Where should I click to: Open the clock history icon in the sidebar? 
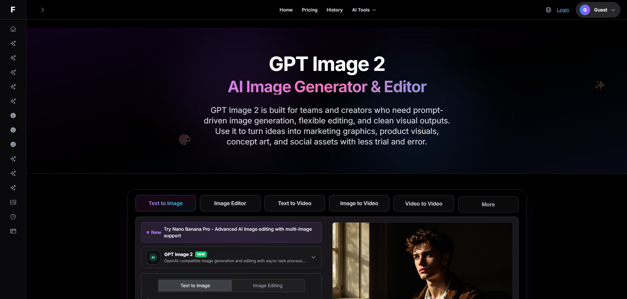coord(13,217)
